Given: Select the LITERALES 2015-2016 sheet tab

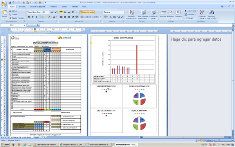Looking at the screenshot, I should click(21, 137).
